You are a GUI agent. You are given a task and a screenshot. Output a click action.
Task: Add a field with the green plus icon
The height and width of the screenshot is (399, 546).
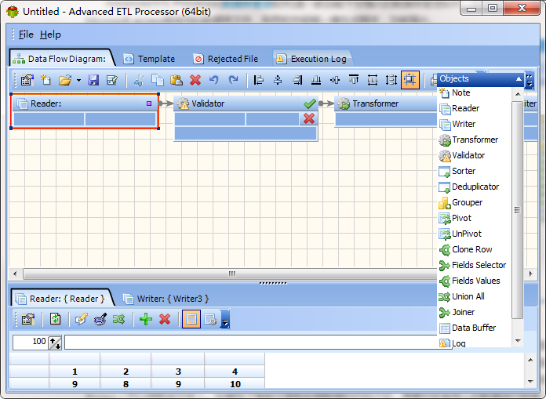coord(146,319)
